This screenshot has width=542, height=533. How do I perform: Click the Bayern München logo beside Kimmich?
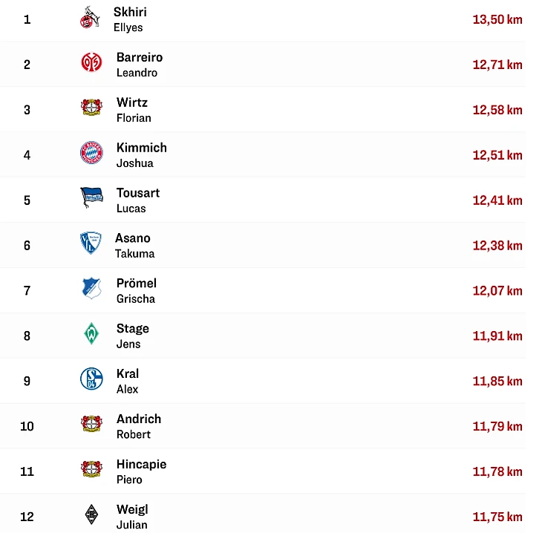91,154
